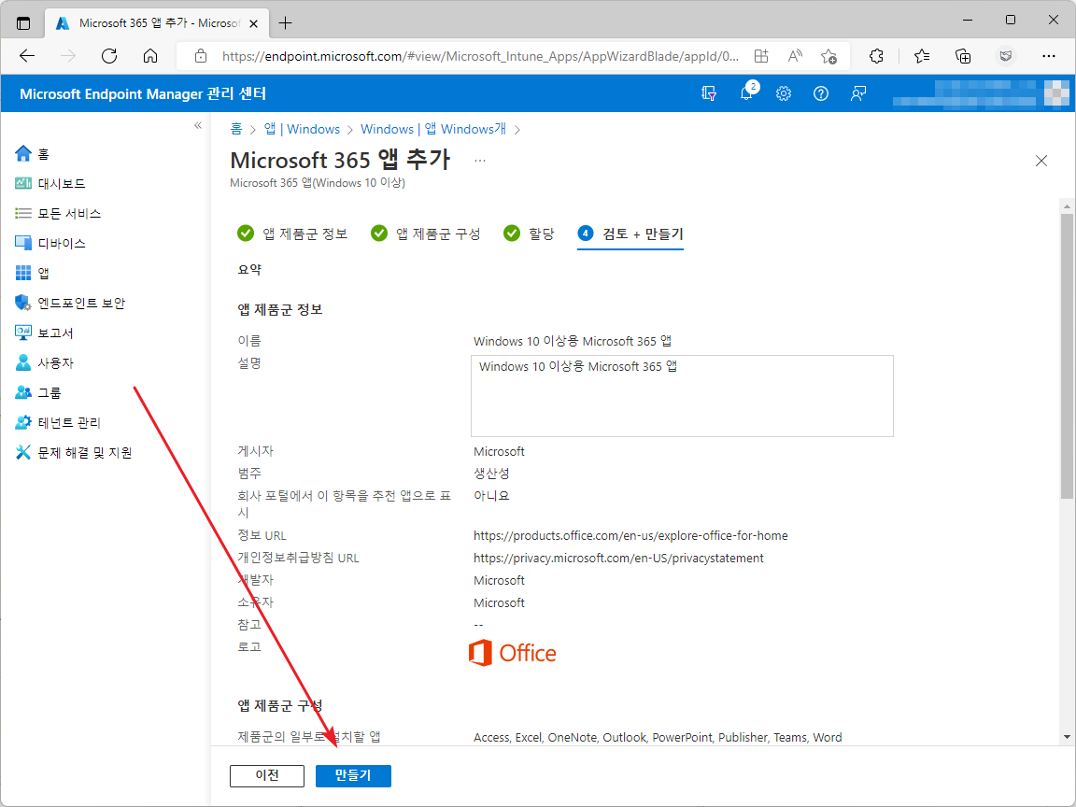Click the blade's vertical scrollbar thumb

coord(1067,356)
